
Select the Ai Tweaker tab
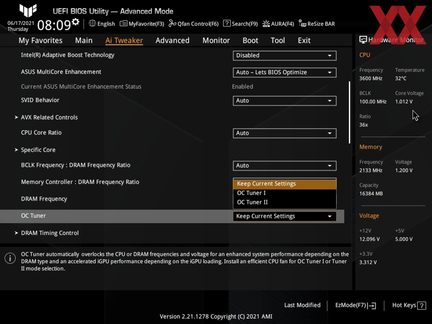tap(124, 40)
